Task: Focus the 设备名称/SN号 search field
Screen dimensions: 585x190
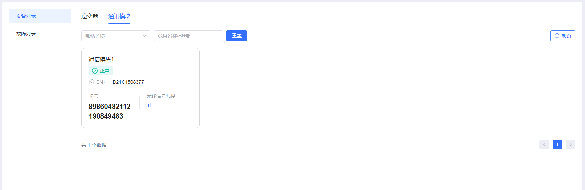Action: coord(188,36)
